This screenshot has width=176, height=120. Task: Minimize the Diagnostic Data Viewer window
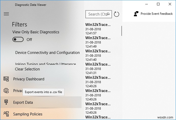tap(147, 4)
